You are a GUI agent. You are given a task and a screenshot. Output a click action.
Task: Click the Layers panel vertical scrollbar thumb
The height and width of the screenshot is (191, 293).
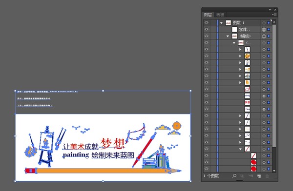click(274, 86)
